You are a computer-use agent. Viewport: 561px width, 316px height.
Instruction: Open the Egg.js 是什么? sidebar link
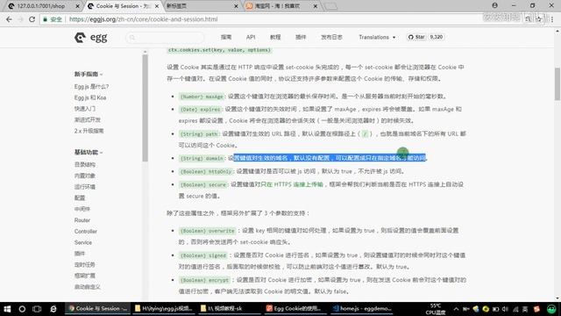click(91, 87)
